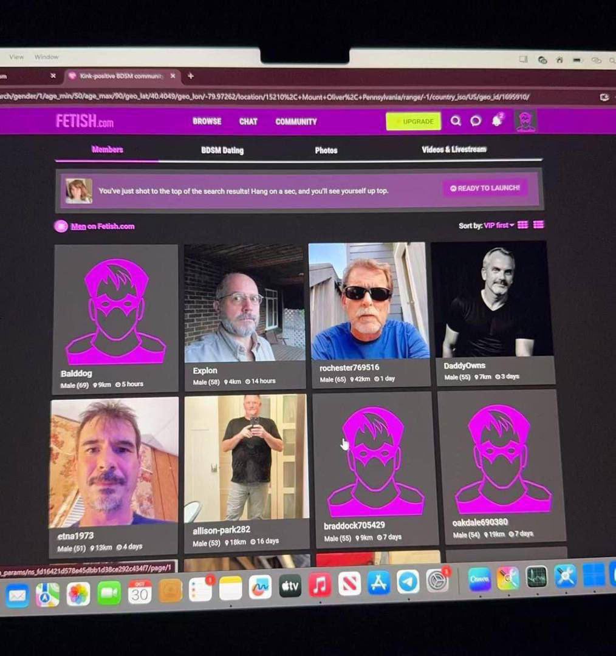Open Apple TV in the Dock
616x656 pixels.
tap(290, 586)
